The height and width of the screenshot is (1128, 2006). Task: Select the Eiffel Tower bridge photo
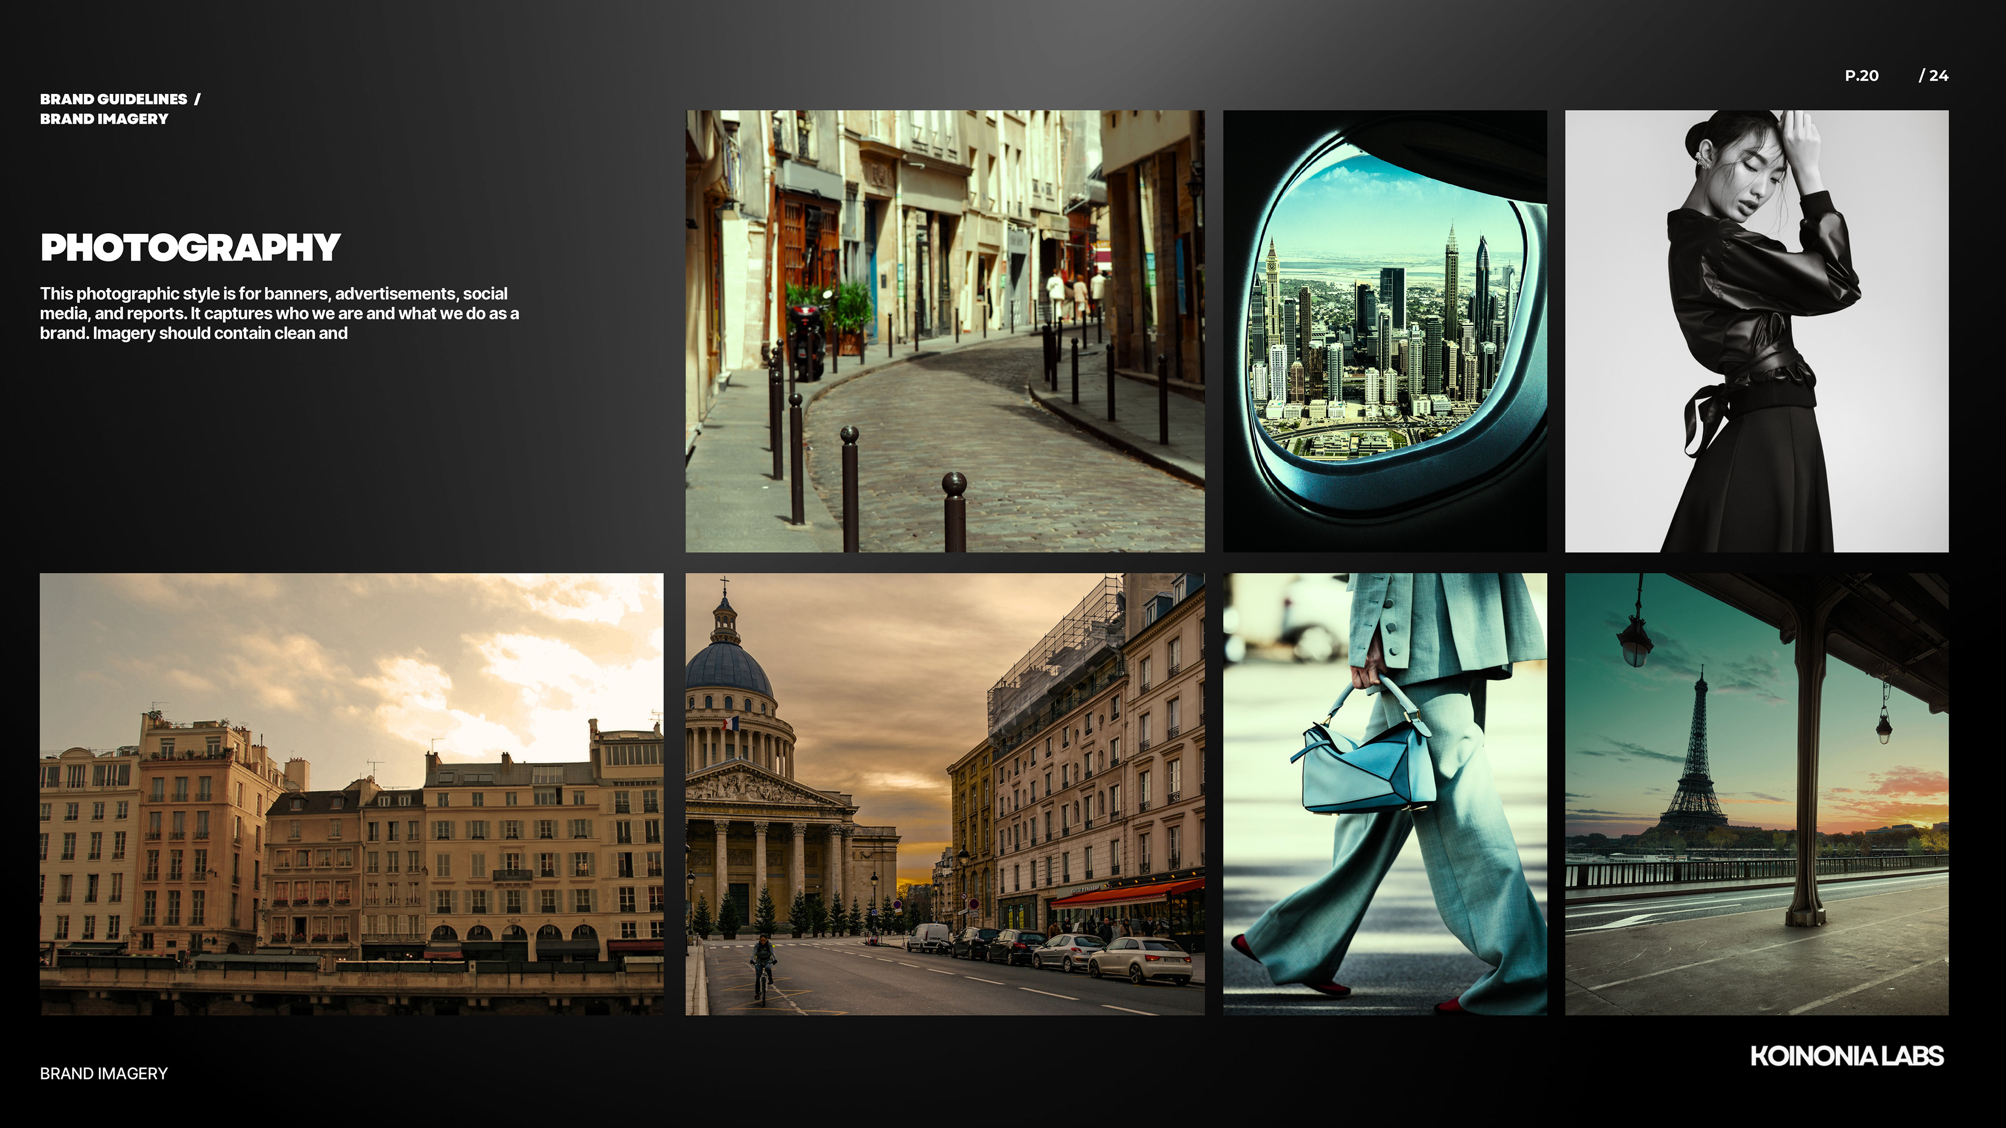pos(1757,794)
